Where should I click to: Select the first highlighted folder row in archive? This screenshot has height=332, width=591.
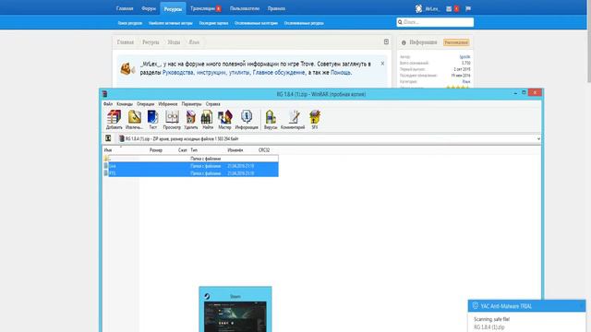click(x=191, y=166)
